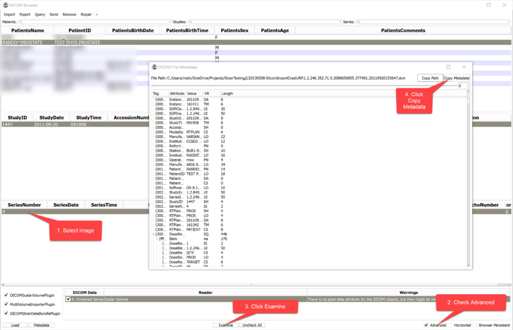Screen dimensions: 513x330
Task: Click the Length column header in metadata
Action: tap(227, 94)
